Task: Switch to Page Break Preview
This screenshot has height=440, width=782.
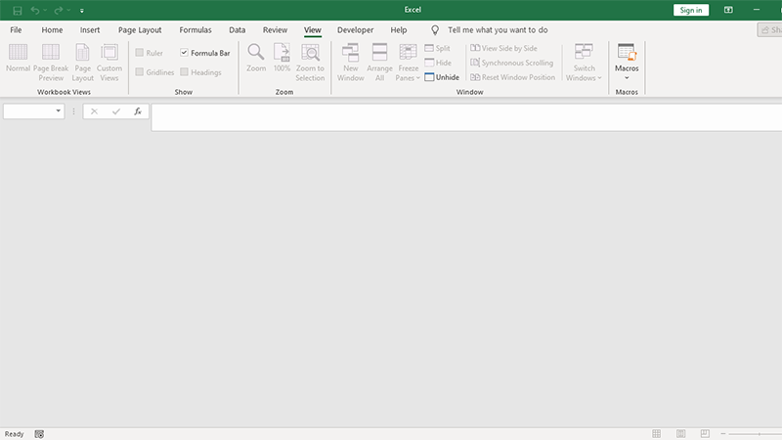Action: 51,63
